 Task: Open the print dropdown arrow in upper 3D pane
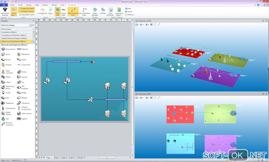point(143,24)
